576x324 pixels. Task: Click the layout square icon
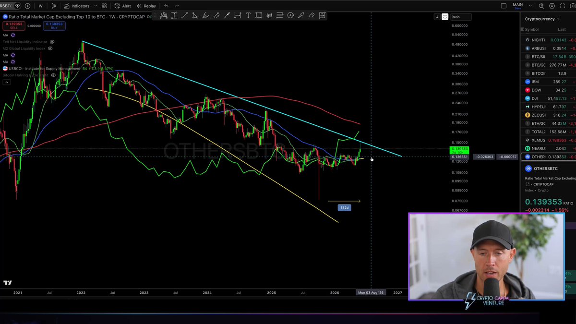pyautogui.click(x=504, y=6)
